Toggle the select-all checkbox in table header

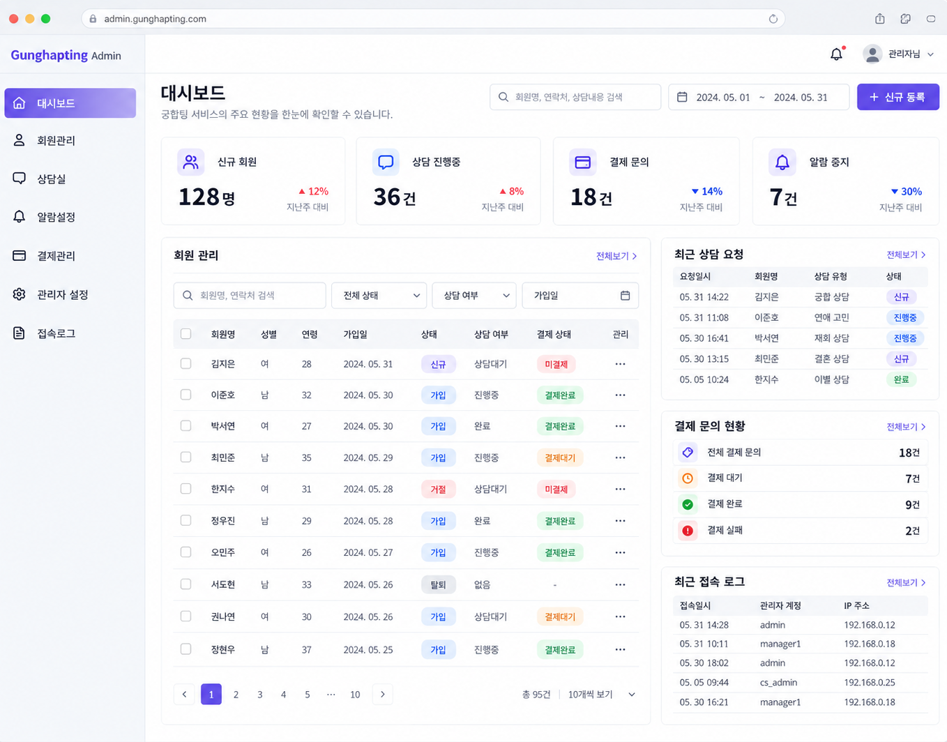point(185,334)
